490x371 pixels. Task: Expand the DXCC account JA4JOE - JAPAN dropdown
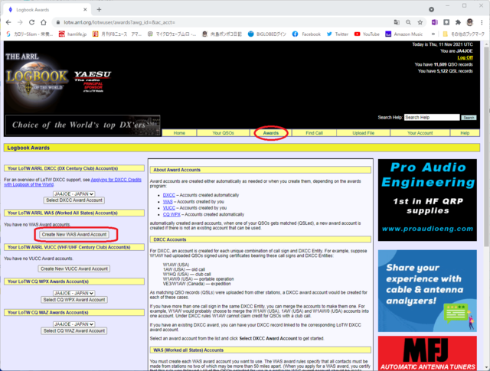74,194
